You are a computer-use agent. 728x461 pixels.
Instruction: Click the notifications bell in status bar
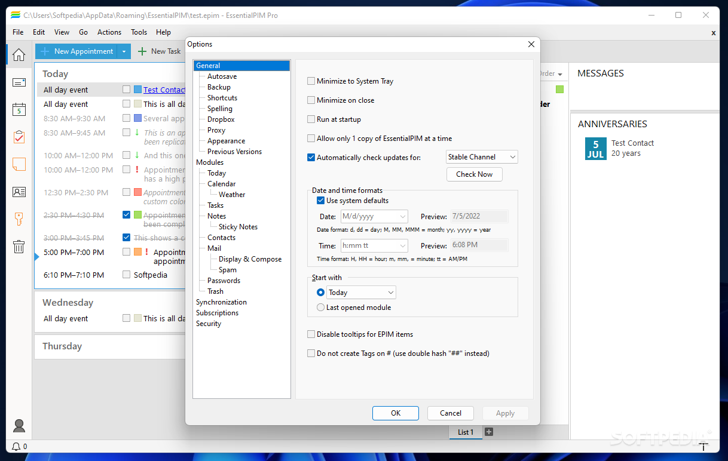point(16,447)
